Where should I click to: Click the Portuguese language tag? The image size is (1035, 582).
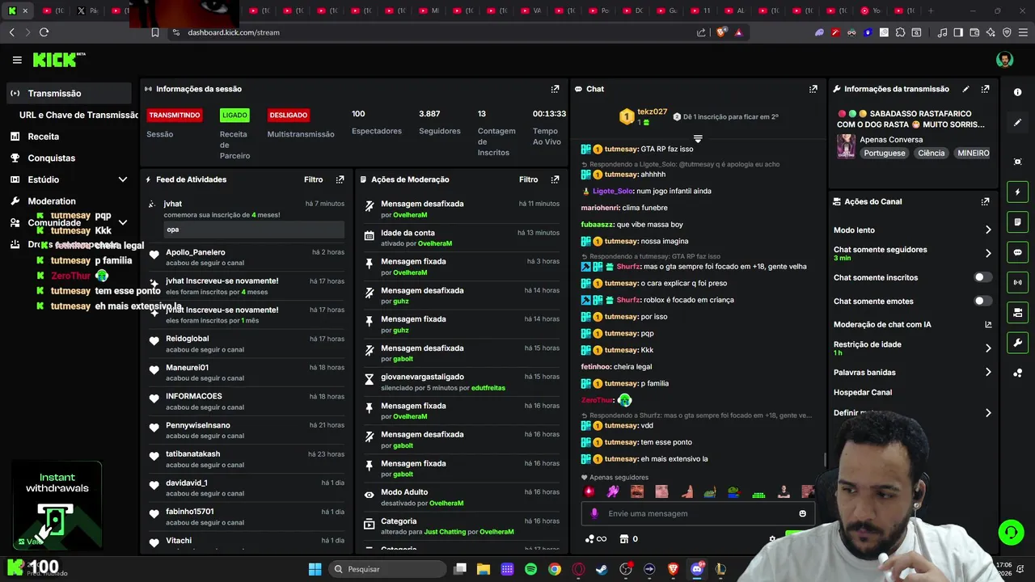pyautogui.click(x=885, y=153)
